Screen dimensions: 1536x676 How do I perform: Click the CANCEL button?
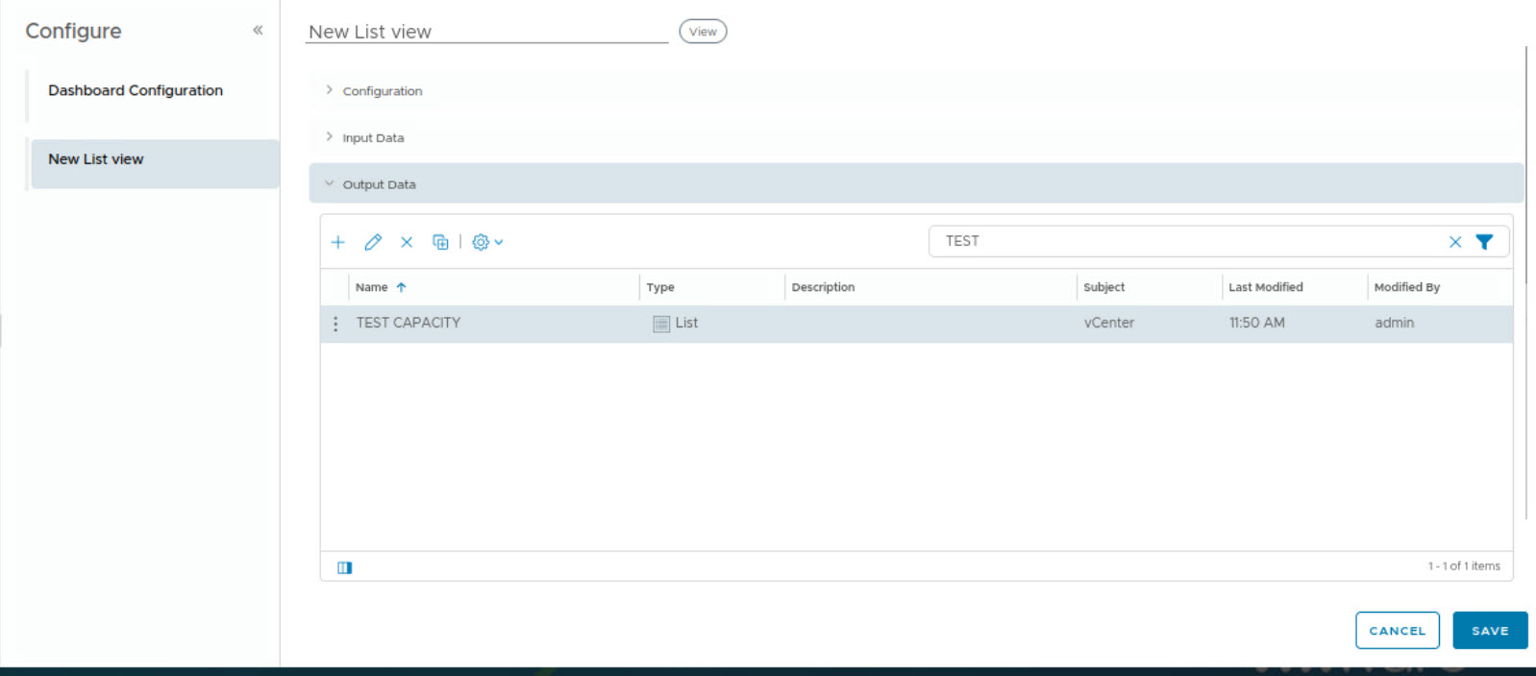[1398, 631]
